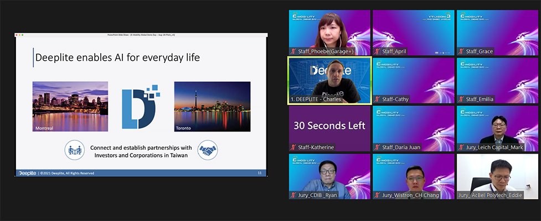This screenshot has width=541, height=221.
Task: Click the Toronto skyline photo
Action: [213, 107]
